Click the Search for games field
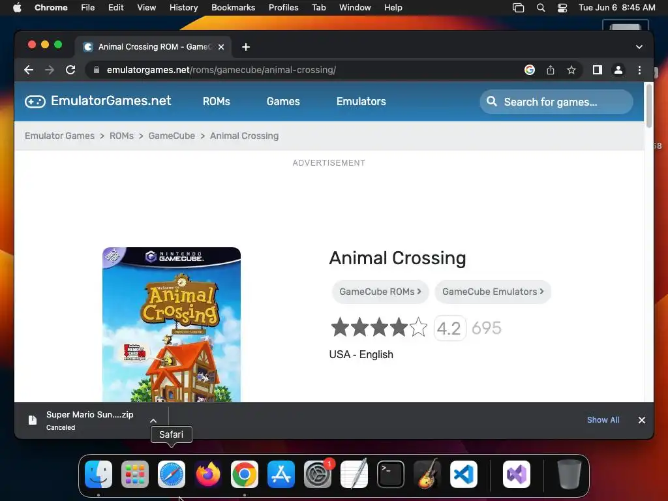Viewport: 668px width, 501px height. pos(556,102)
